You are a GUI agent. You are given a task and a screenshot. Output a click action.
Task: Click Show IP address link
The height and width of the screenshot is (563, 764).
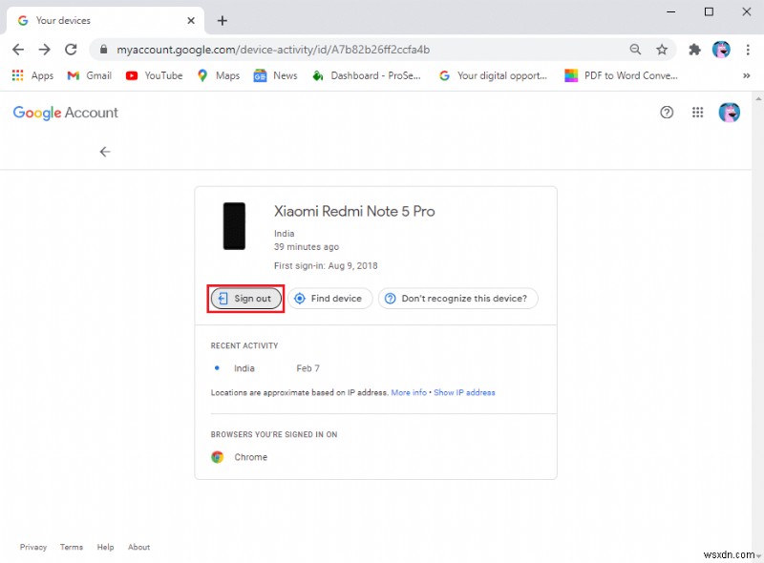[x=465, y=392]
